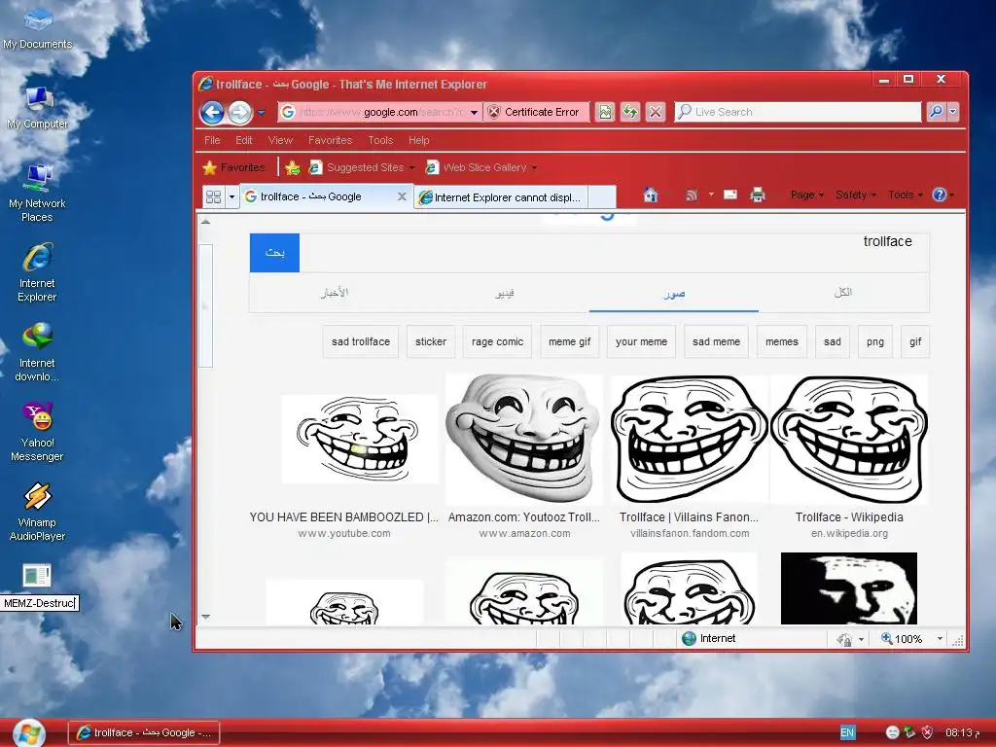Open the Help menu
Viewport: 996px width, 747px height.
tap(418, 140)
